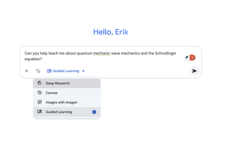Click the plus icon to add files
233x144 pixels.
[27, 71]
